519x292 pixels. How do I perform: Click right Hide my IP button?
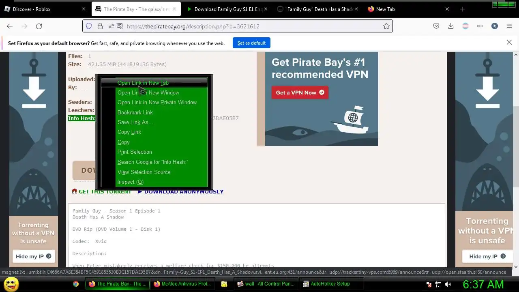coord(487,256)
